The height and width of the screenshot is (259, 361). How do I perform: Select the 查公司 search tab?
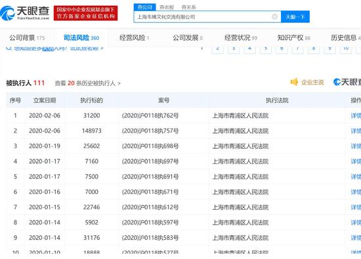[145, 7]
